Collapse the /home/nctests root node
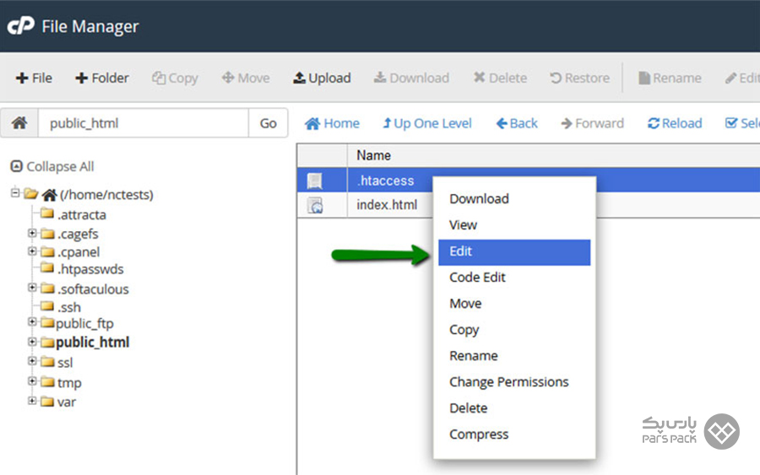760x475 pixels. click(x=15, y=192)
